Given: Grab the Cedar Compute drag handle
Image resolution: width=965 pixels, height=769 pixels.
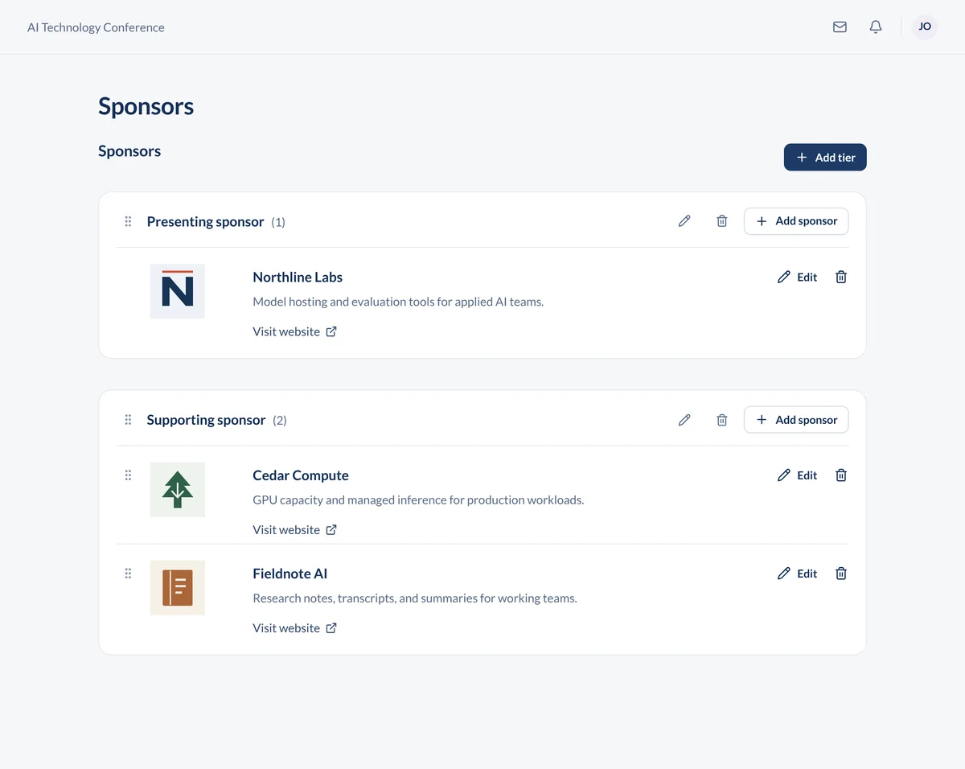Looking at the screenshot, I should pos(128,475).
